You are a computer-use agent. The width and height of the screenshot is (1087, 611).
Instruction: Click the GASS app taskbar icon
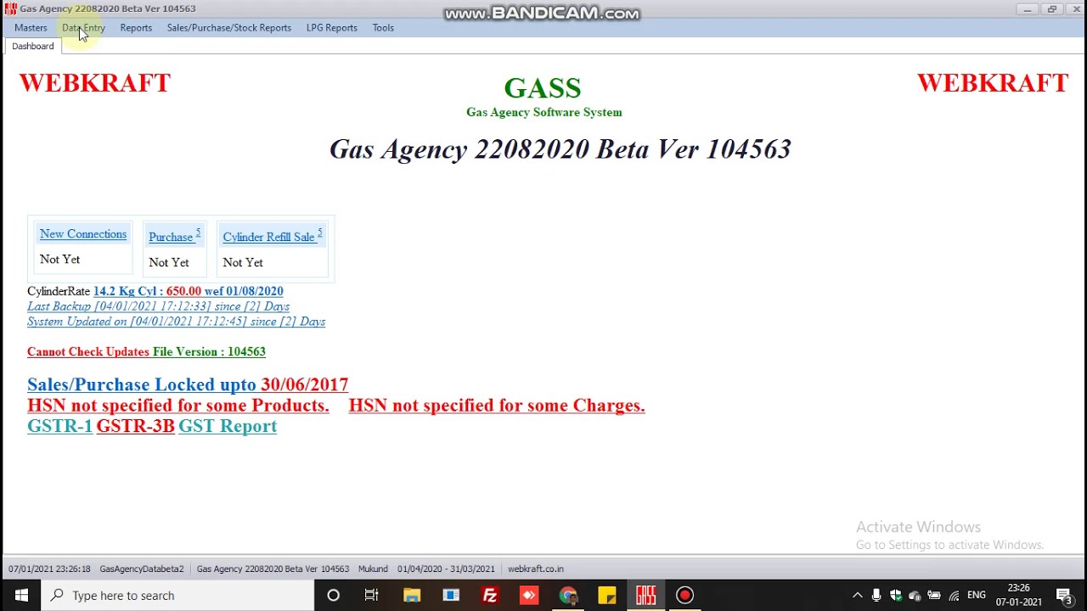[x=645, y=595]
